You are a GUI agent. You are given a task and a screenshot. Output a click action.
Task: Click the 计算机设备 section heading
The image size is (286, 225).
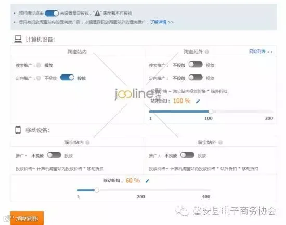coord(40,40)
